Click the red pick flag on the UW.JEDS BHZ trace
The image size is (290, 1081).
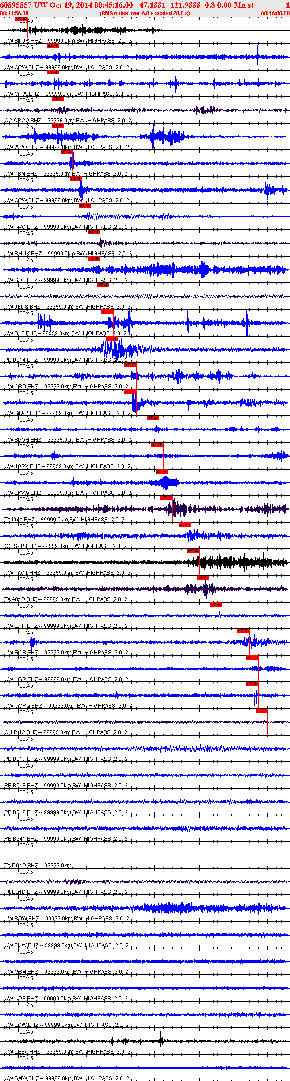(x=103, y=285)
